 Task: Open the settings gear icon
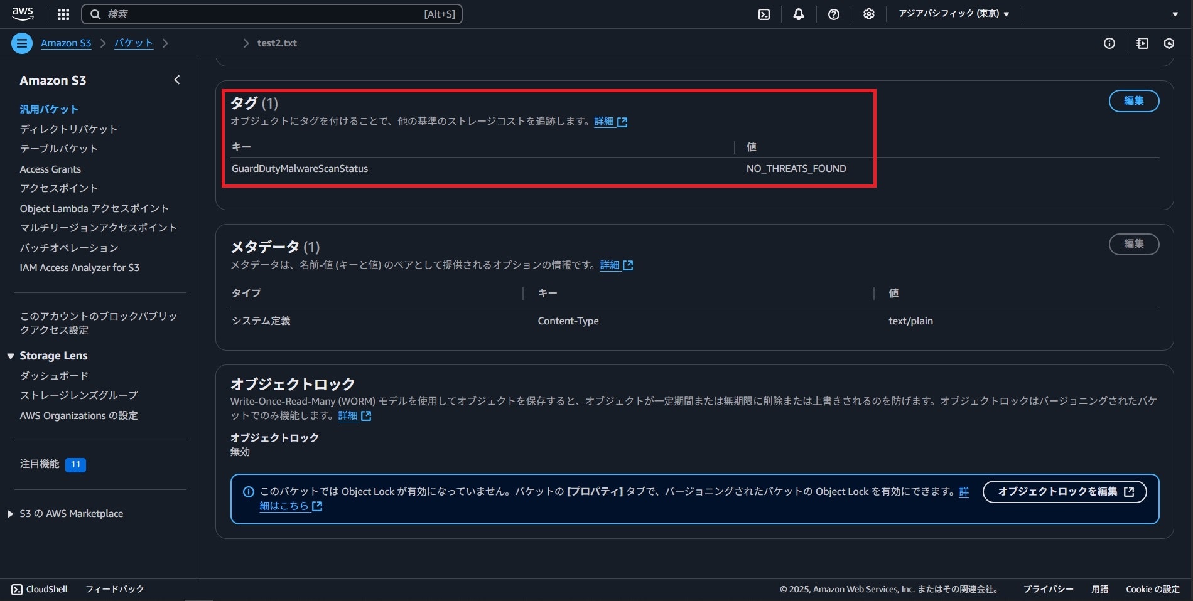click(x=868, y=14)
